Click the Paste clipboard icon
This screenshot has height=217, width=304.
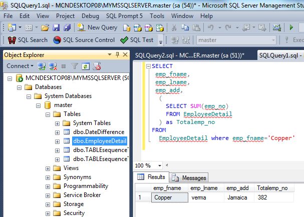pos(196,27)
